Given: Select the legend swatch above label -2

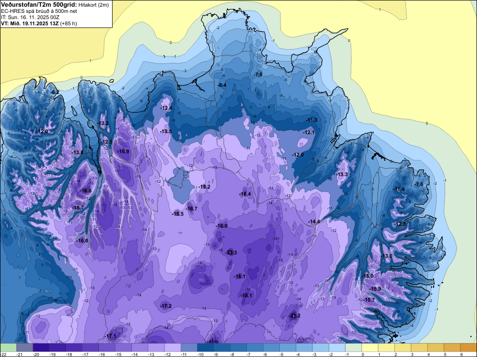Looking at the screenshot, I should click(x=337, y=347).
